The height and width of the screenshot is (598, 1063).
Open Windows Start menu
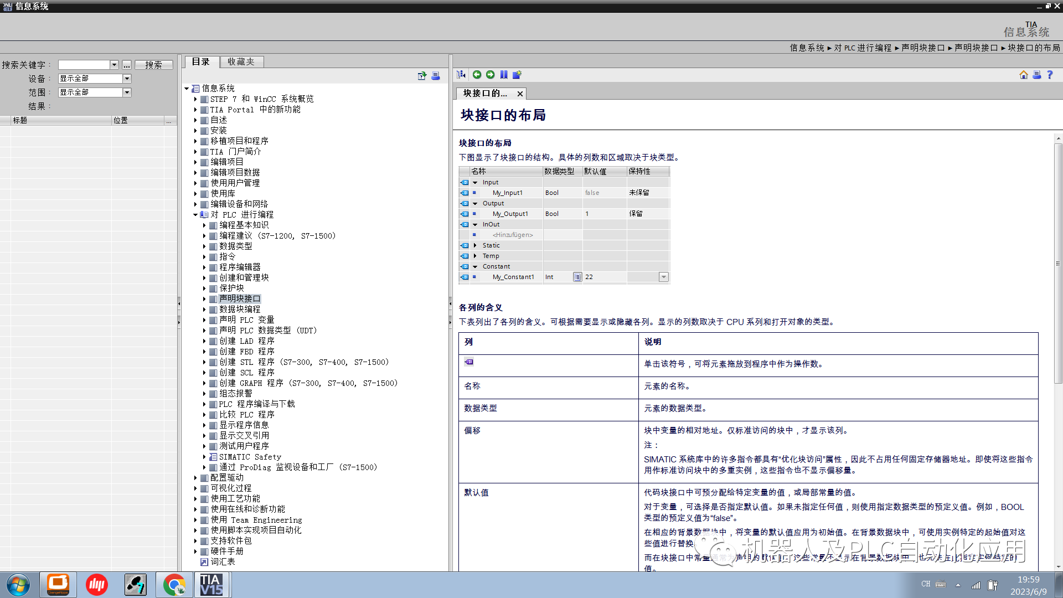pyautogui.click(x=18, y=585)
